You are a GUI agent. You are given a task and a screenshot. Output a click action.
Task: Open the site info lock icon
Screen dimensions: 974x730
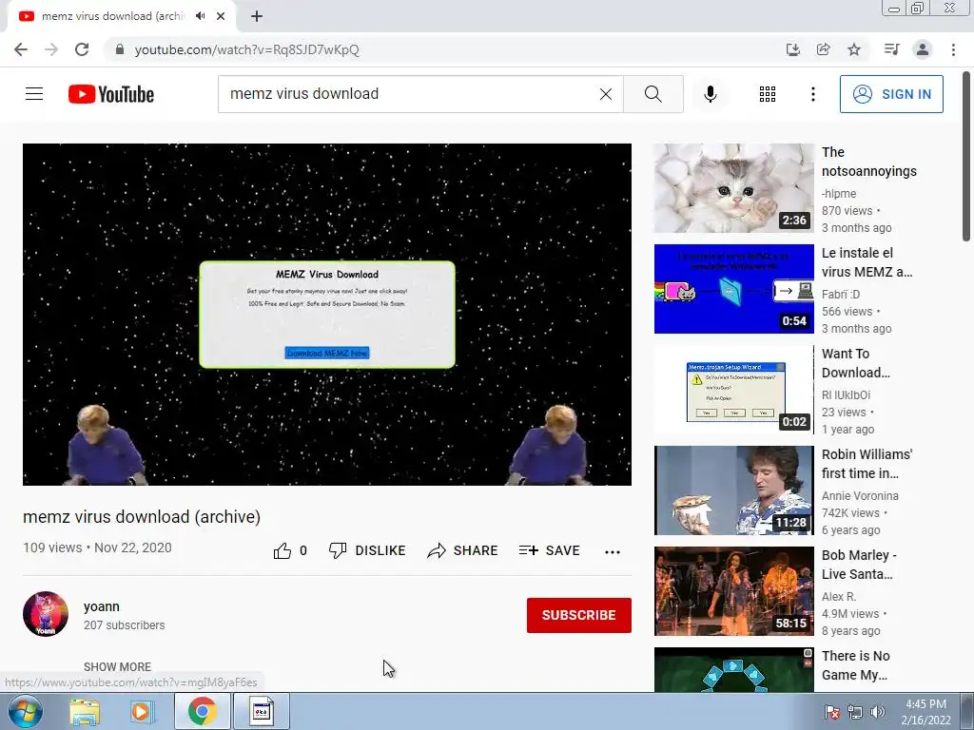pyautogui.click(x=120, y=49)
